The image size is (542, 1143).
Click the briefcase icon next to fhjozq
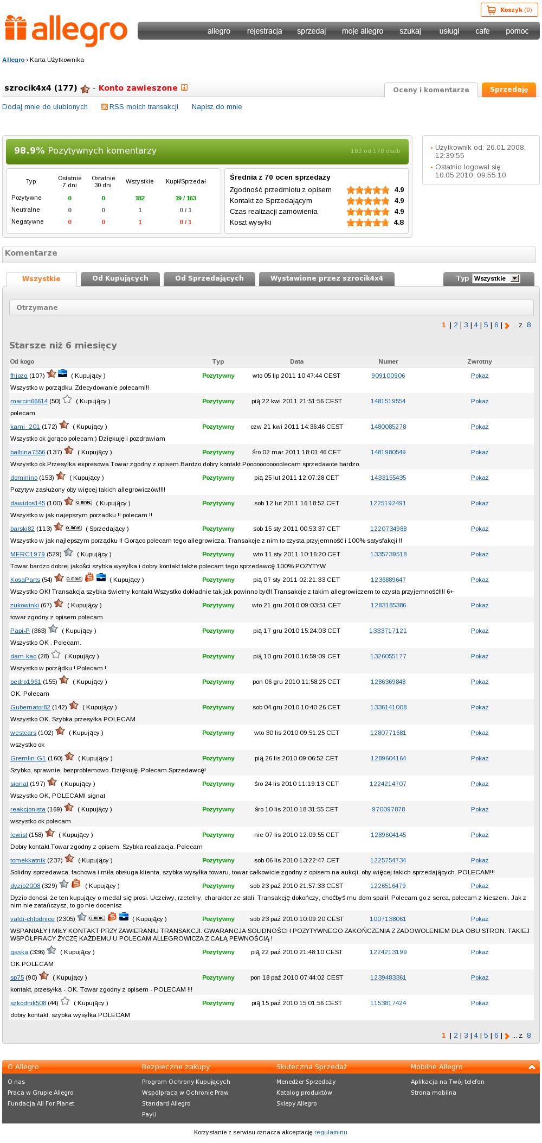pyautogui.click(x=63, y=374)
